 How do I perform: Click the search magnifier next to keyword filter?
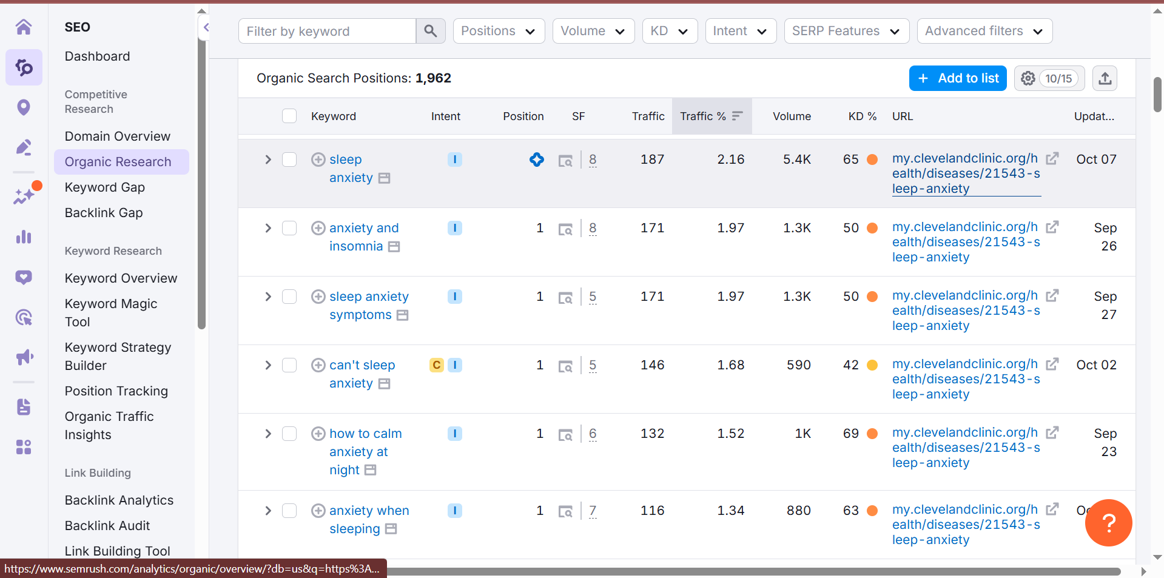coord(430,31)
